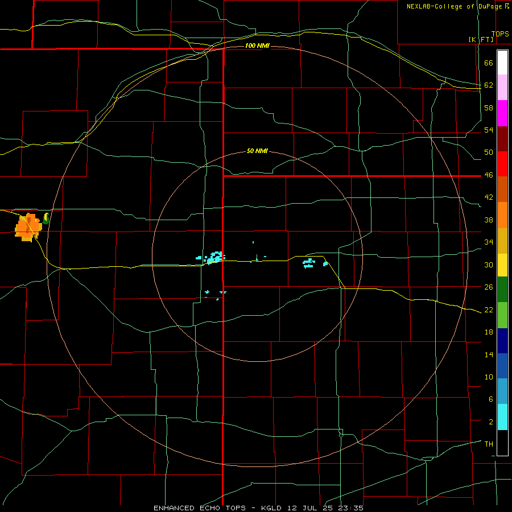Click the large orange storm echo at west

click(x=28, y=227)
